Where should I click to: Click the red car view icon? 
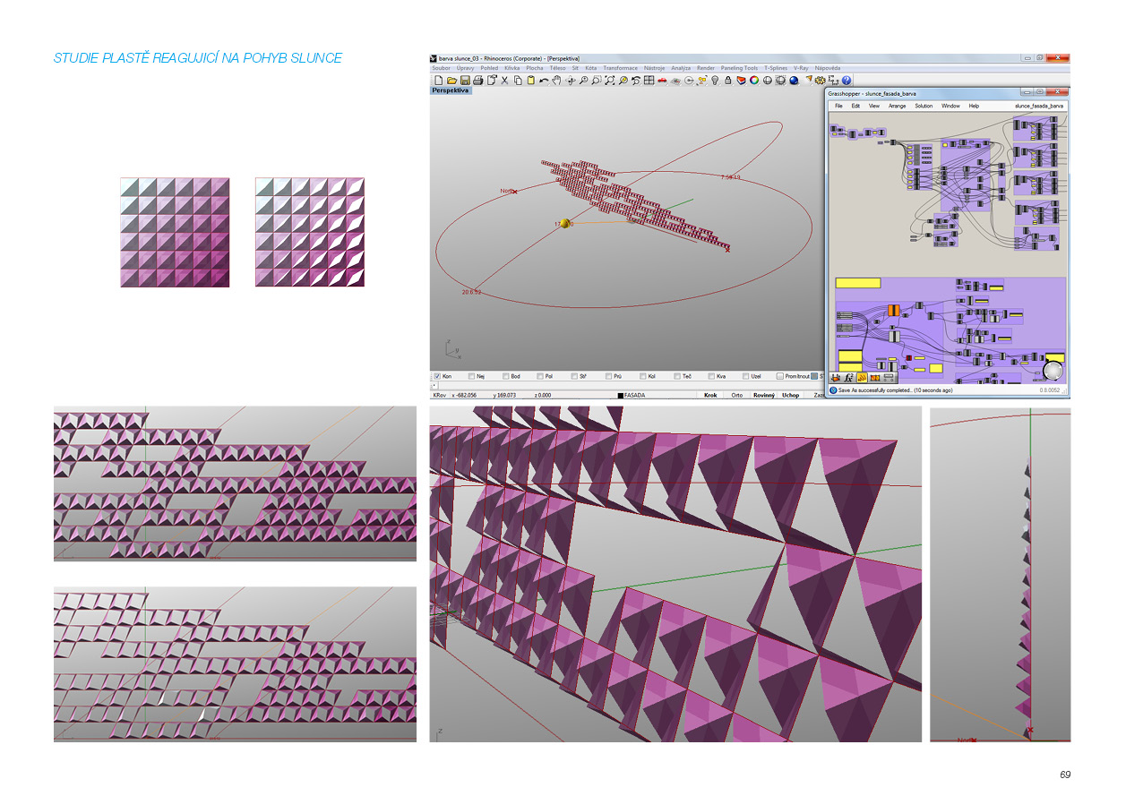click(x=663, y=81)
